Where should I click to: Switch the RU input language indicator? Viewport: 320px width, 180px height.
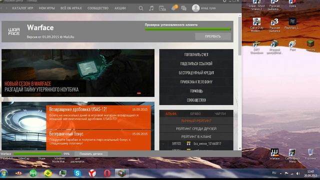tap(274, 173)
